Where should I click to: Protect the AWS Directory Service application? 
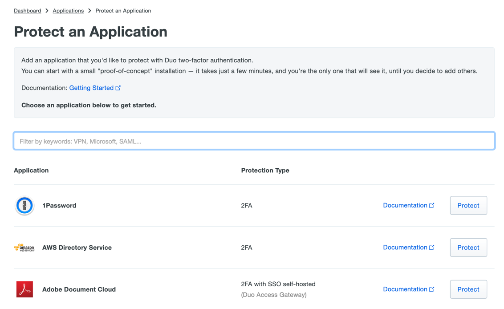click(x=468, y=248)
